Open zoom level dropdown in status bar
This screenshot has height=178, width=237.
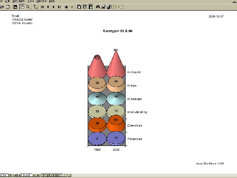coord(9,175)
